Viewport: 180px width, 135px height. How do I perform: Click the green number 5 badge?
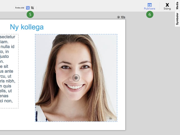coord(30,15)
